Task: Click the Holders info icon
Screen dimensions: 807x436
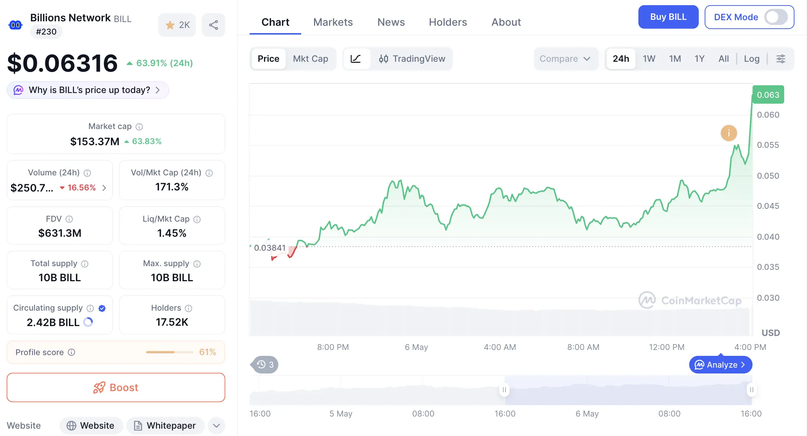Action: click(x=188, y=308)
